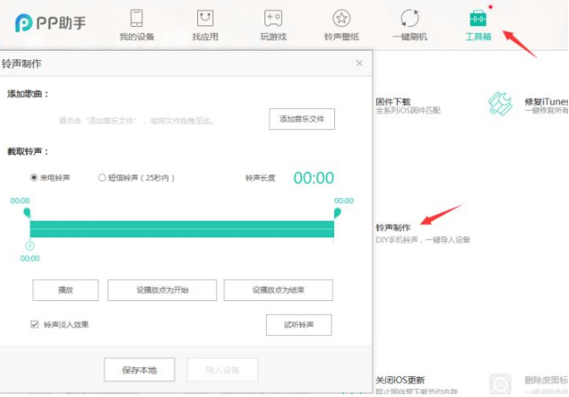Click the left start marker on waveform
The image size is (569, 397).
[26, 212]
